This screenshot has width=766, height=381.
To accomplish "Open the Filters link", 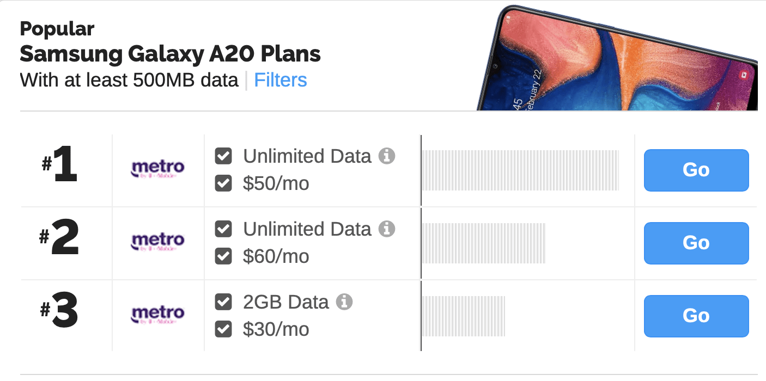I will tap(281, 80).
